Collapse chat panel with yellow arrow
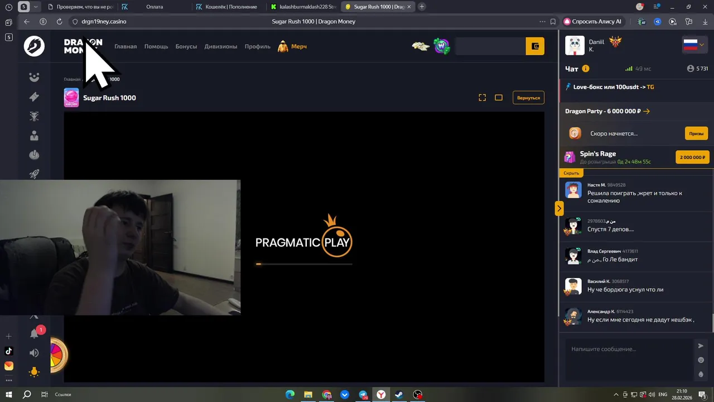The width and height of the screenshot is (714, 402). [x=559, y=208]
